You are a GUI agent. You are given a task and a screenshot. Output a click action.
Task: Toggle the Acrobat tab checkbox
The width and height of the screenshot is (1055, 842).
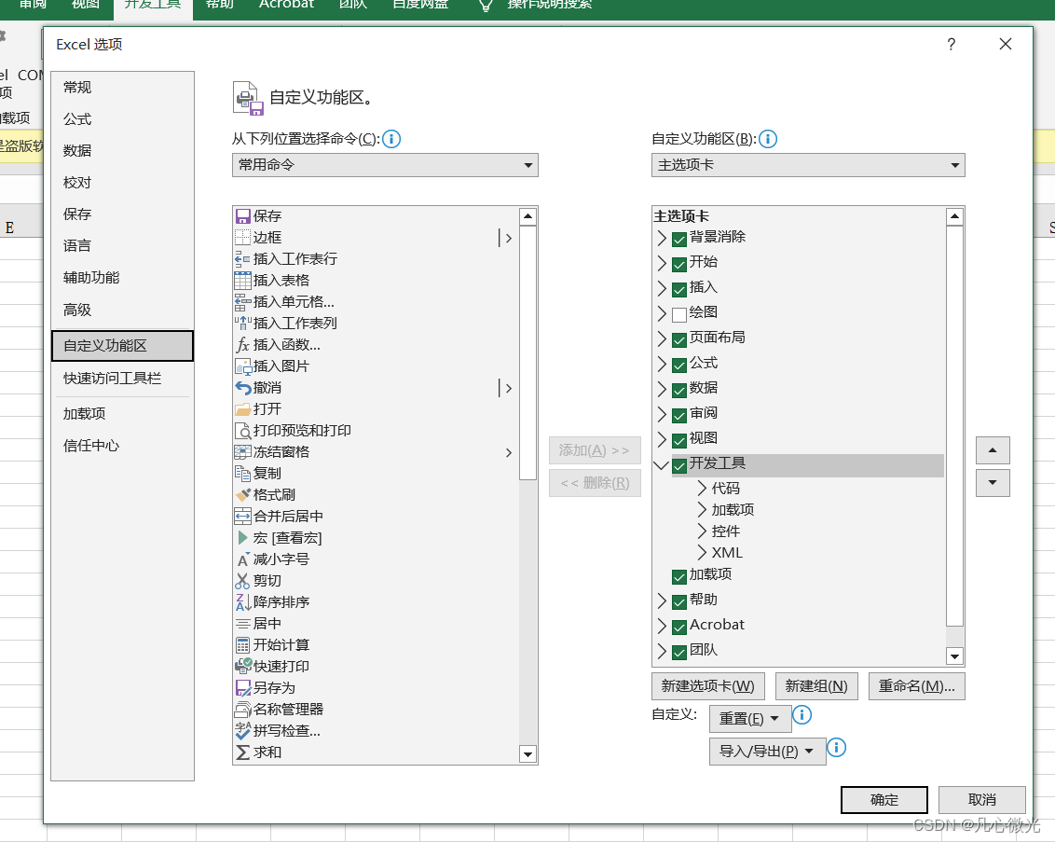(x=678, y=627)
